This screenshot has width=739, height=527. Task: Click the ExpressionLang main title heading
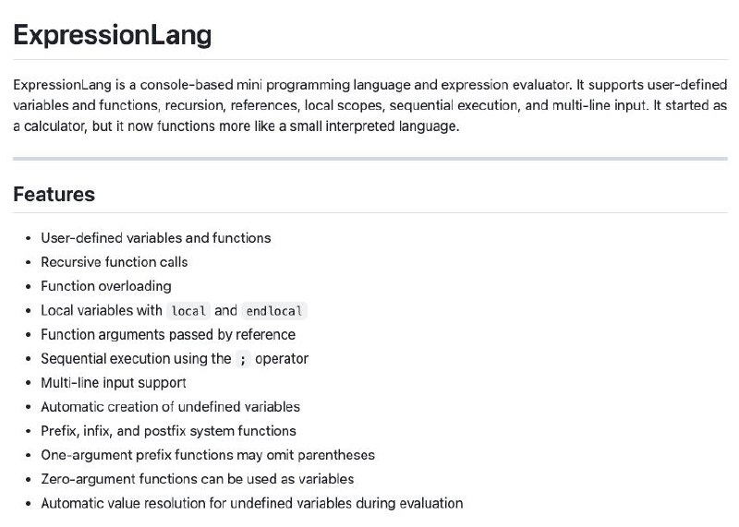pyautogui.click(x=113, y=35)
